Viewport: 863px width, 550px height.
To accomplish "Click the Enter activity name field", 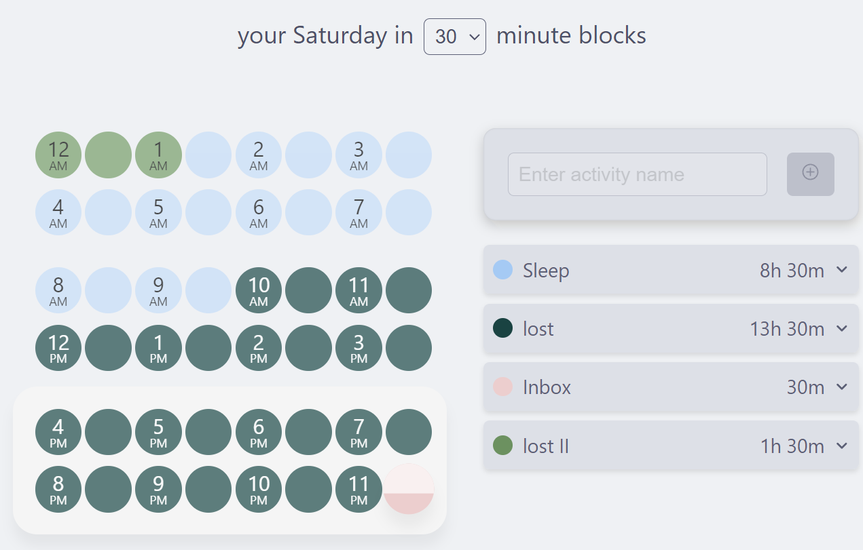I will pos(637,174).
